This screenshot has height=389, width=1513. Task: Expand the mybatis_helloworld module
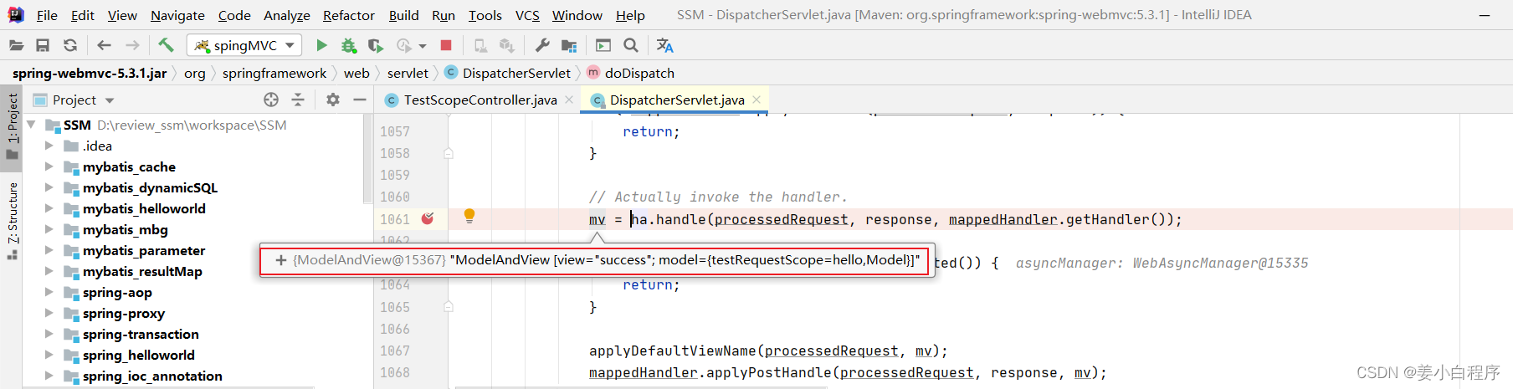[49, 208]
